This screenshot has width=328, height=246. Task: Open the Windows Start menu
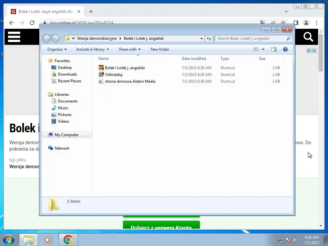tap(9, 240)
